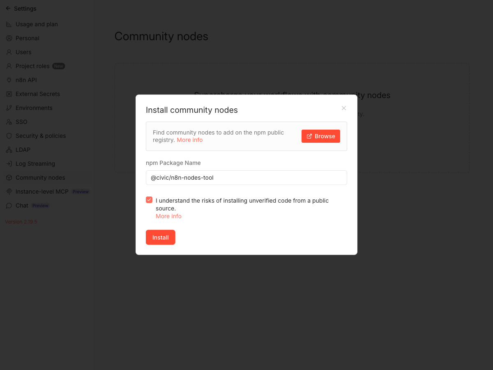This screenshot has height=370, width=493.
Task: Open More info link under risks checkbox
Action: [168, 216]
